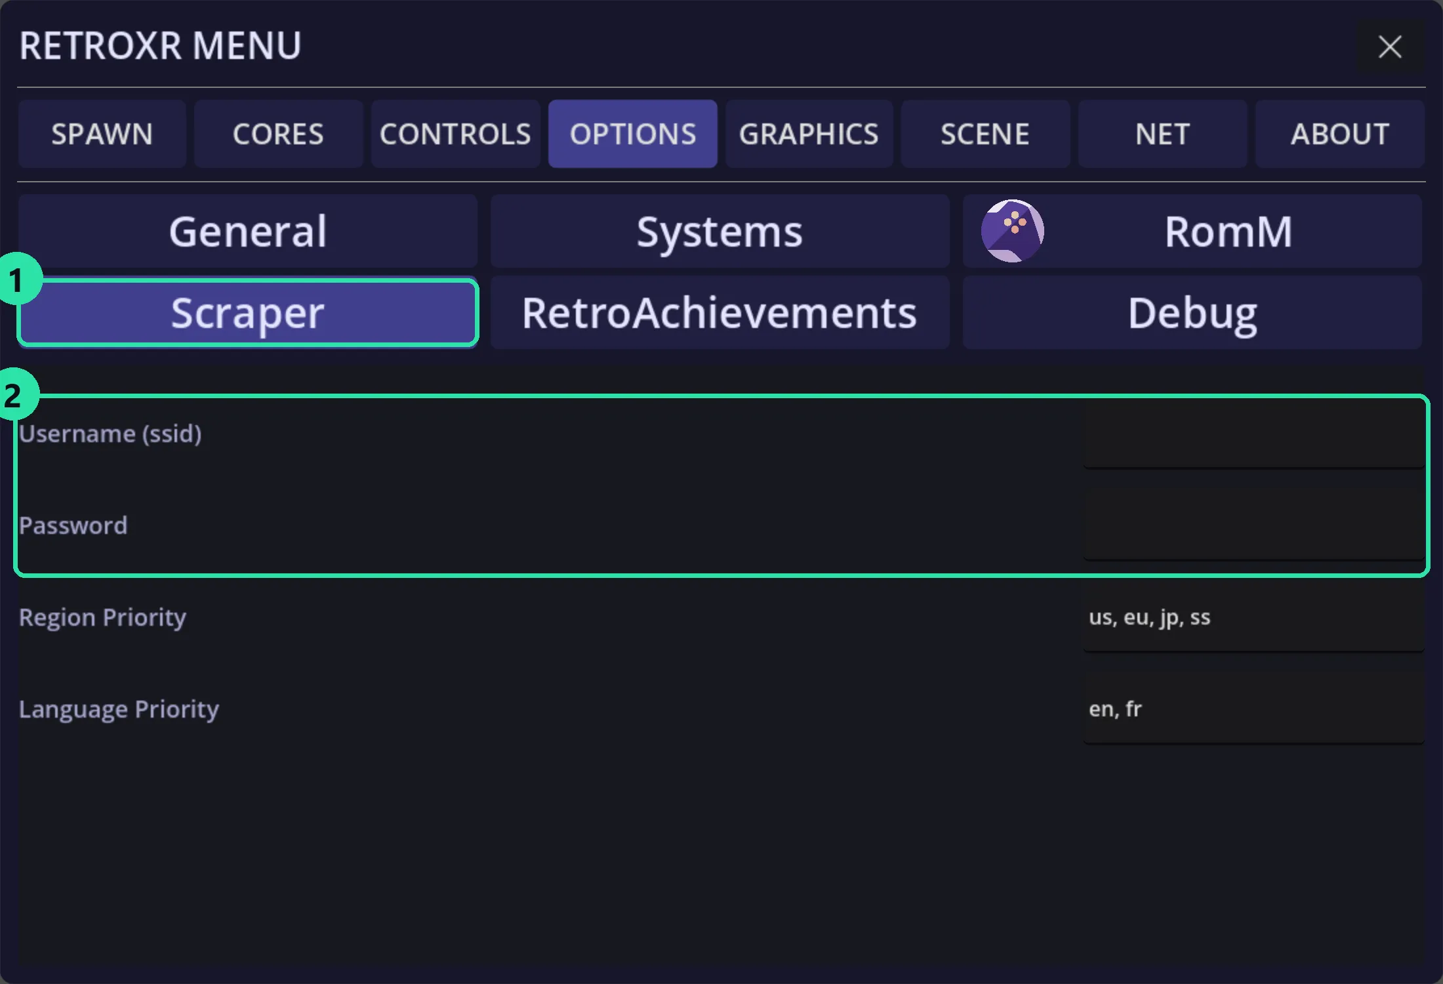Click the 'RETROXR MENU' title text
This screenshot has height=984, width=1443.
[160, 46]
